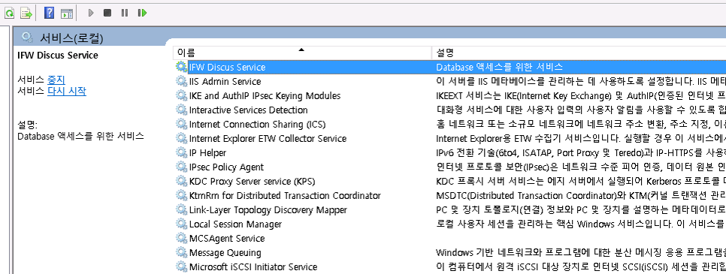Select the IIS Admin Service name

(x=225, y=82)
